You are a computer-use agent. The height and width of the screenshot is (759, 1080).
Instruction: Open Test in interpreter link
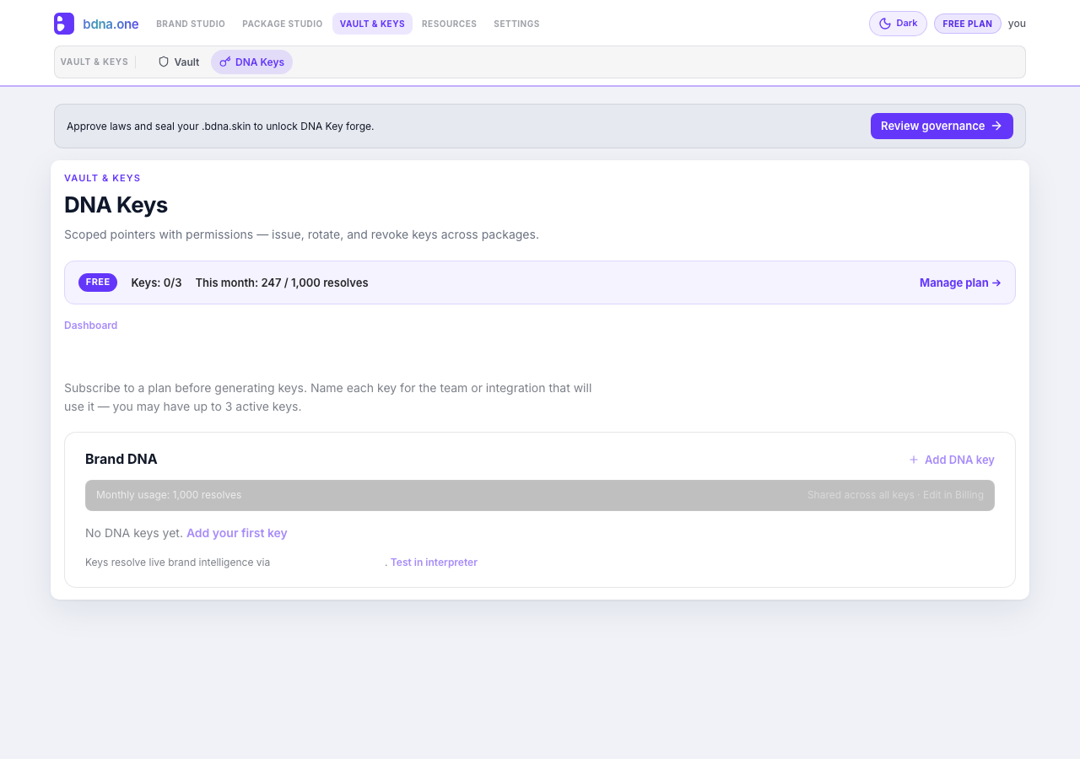[x=434, y=563]
